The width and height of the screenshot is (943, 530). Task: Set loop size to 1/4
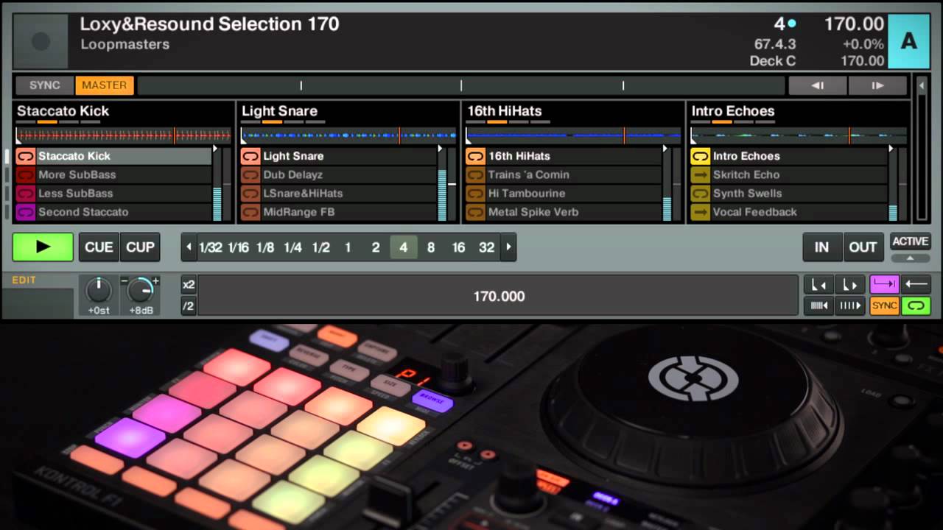[x=292, y=247]
